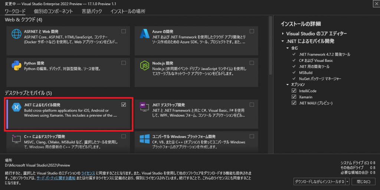Uncheck the Xamarin option
This screenshot has height=190, width=380.
pyautogui.click(x=294, y=97)
